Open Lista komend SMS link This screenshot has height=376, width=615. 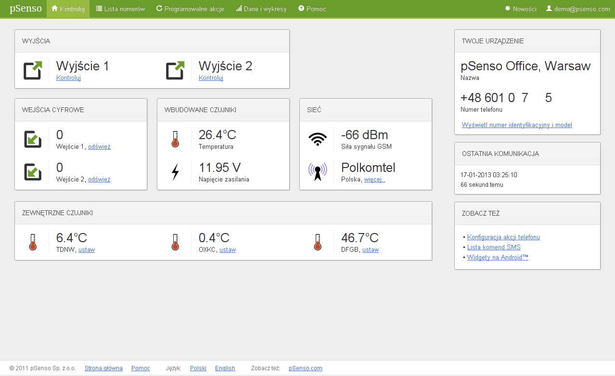(x=494, y=247)
